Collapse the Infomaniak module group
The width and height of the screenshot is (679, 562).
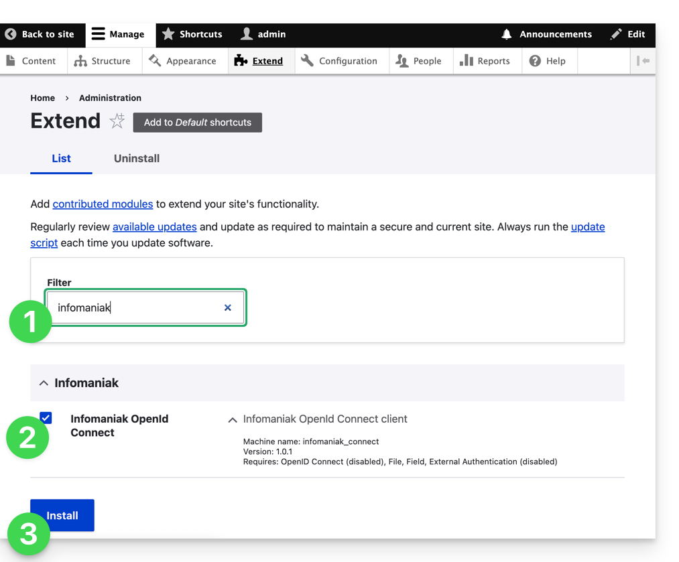[x=44, y=383]
